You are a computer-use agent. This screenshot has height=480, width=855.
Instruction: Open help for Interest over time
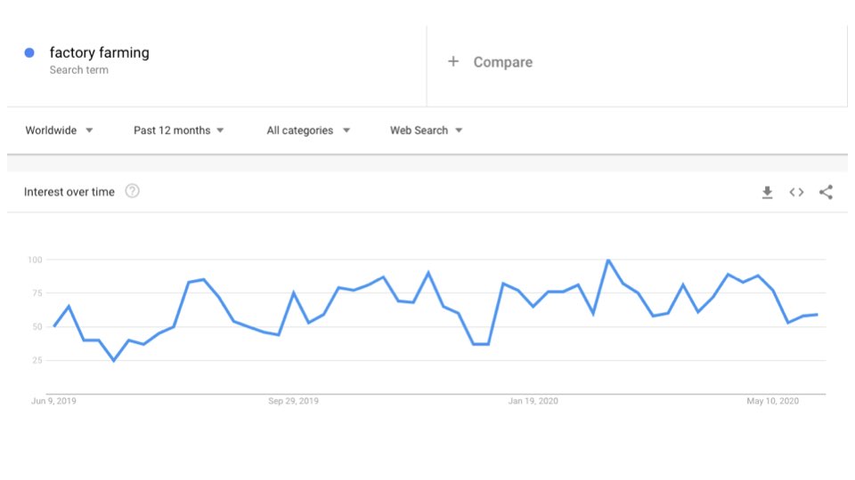132,191
